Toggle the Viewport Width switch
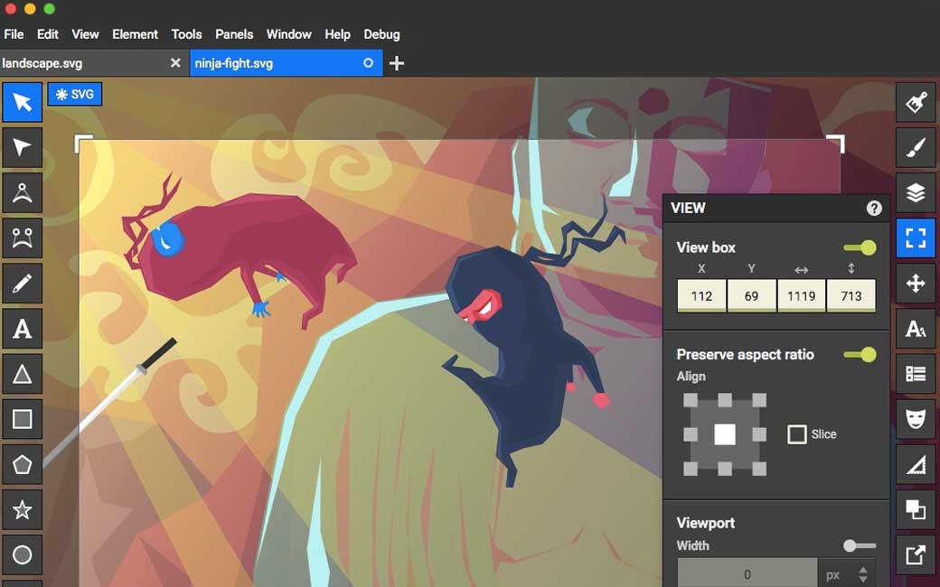This screenshot has height=587, width=940. (x=860, y=545)
